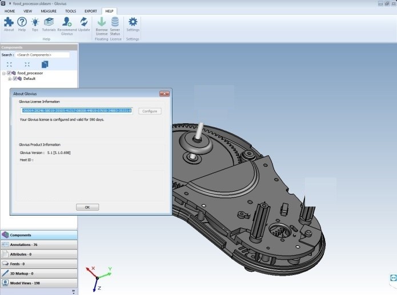
Task: Click the Help question mark icon
Action: pos(22,22)
